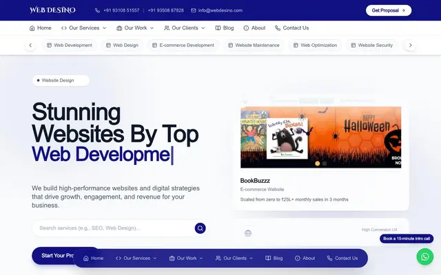Viewport: 441px width, 275px height.
Task: Open Home in the top navigation
Action: tap(41, 28)
